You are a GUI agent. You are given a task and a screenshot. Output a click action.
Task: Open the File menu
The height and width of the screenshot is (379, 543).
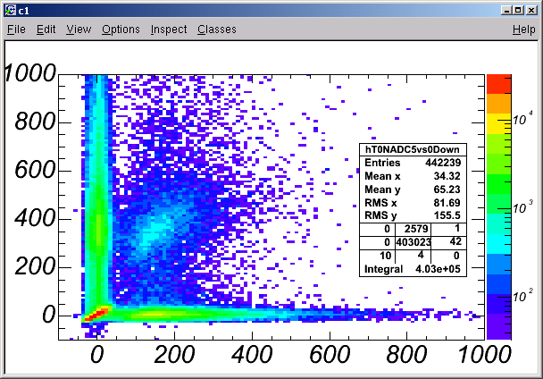pos(16,29)
